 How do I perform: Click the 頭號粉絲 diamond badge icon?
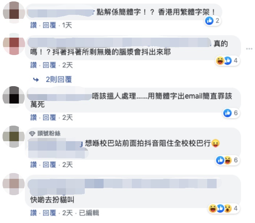pyautogui.click(x=32, y=134)
